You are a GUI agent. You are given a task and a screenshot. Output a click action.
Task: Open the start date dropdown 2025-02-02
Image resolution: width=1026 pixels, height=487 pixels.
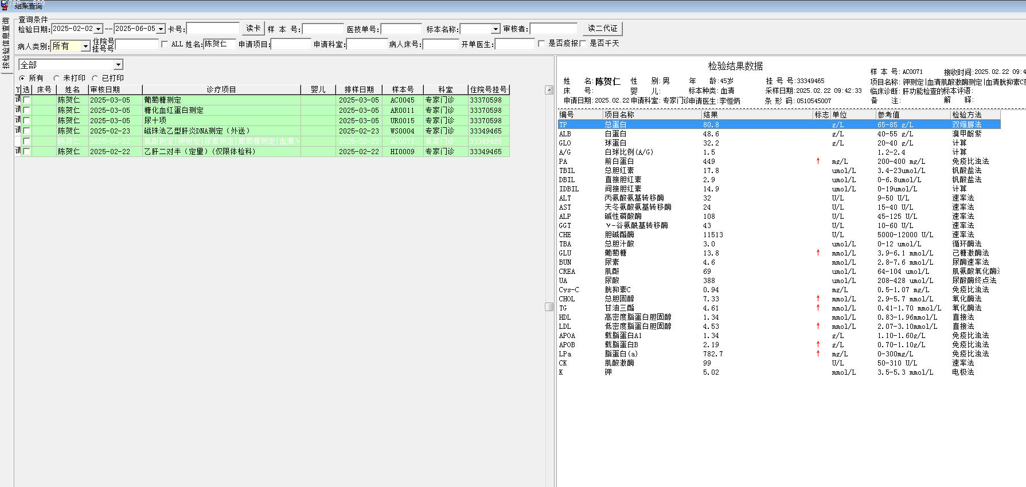(x=99, y=29)
